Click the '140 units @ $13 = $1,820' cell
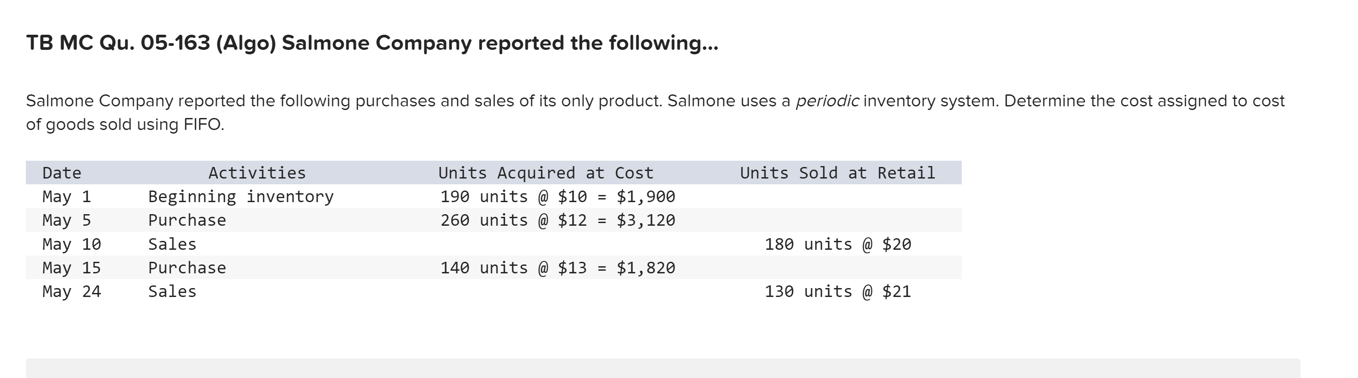The width and height of the screenshot is (1358, 378). coord(557,268)
